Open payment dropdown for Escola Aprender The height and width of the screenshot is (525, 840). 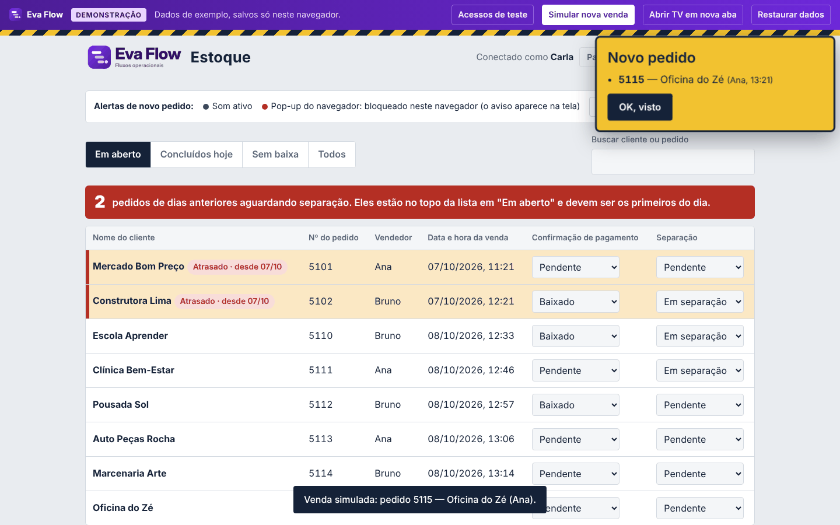576,336
